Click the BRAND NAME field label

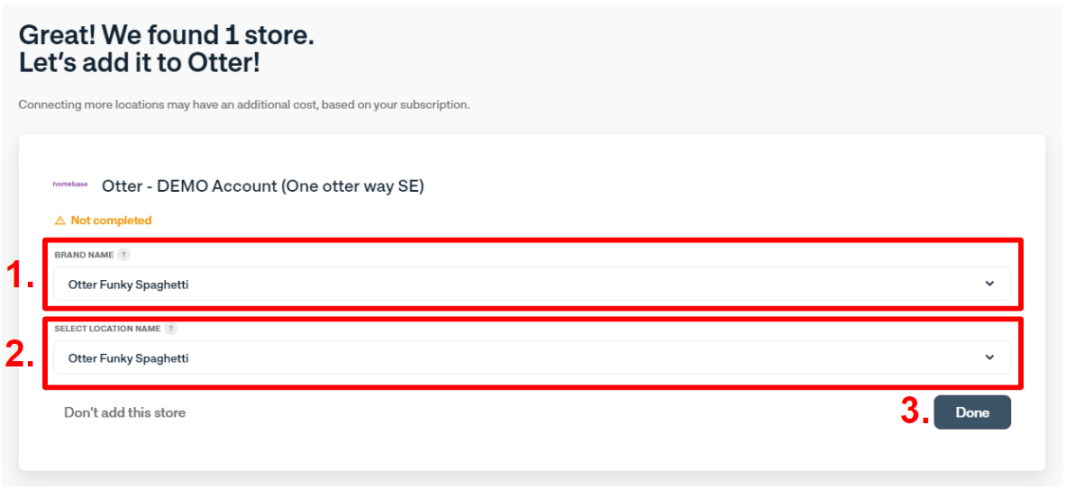click(85, 255)
